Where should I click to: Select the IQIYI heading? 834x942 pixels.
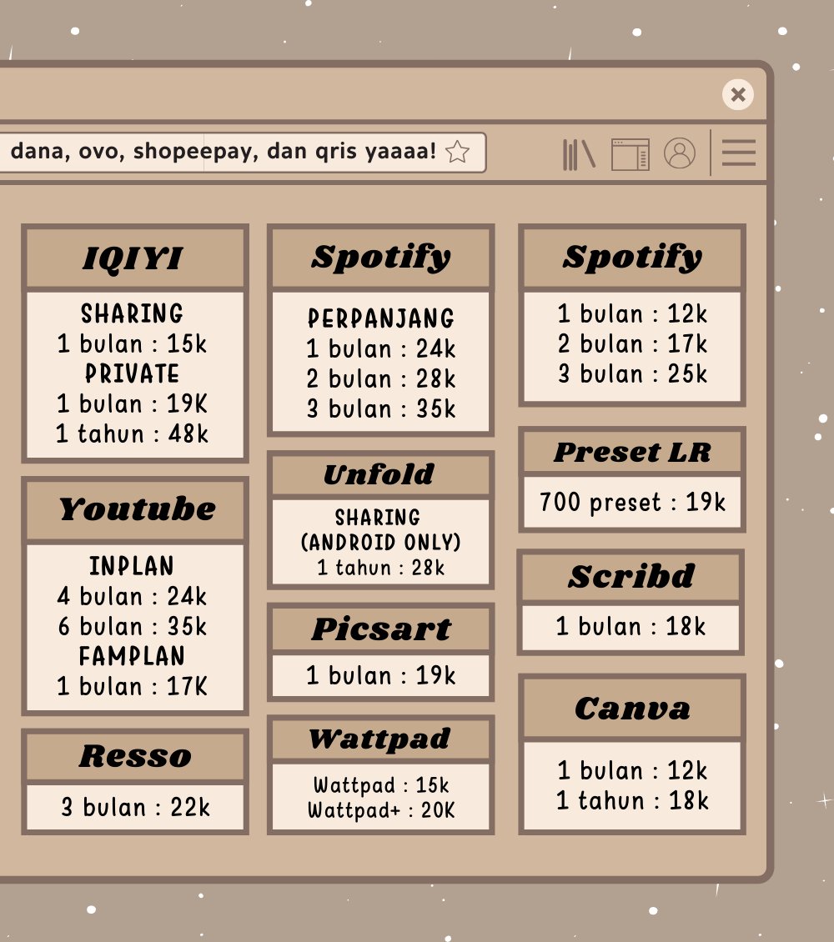(x=133, y=259)
